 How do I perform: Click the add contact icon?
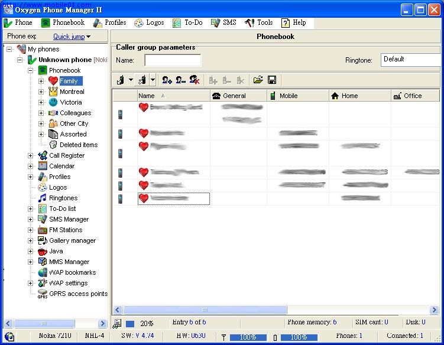tap(167, 80)
